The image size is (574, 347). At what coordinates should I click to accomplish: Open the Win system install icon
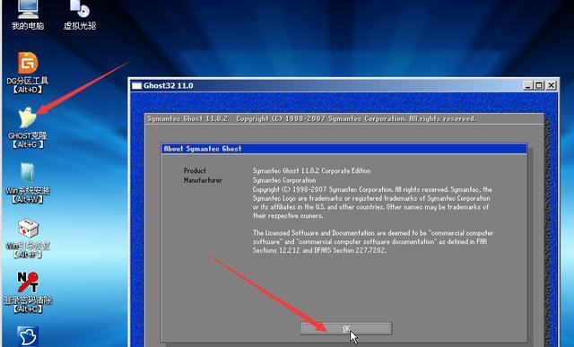[28, 173]
